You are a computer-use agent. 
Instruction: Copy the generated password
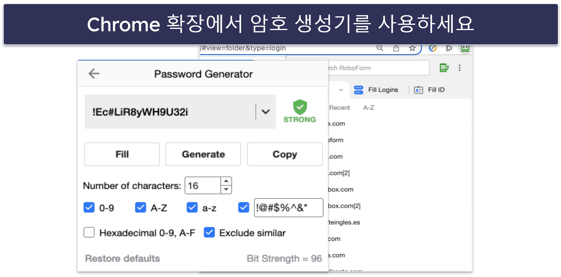coord(285,154)
